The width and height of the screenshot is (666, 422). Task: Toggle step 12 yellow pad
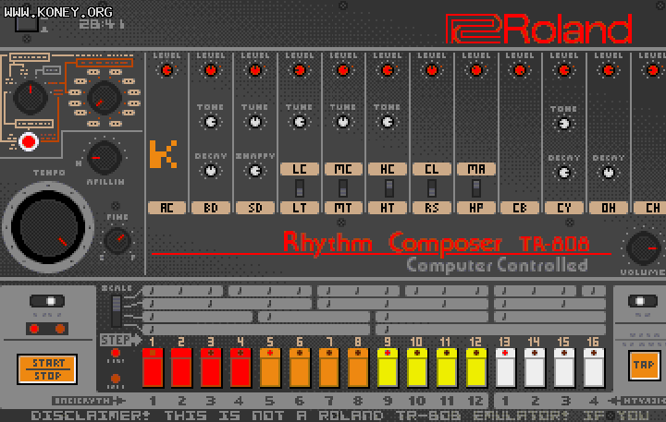click(475, 368)
